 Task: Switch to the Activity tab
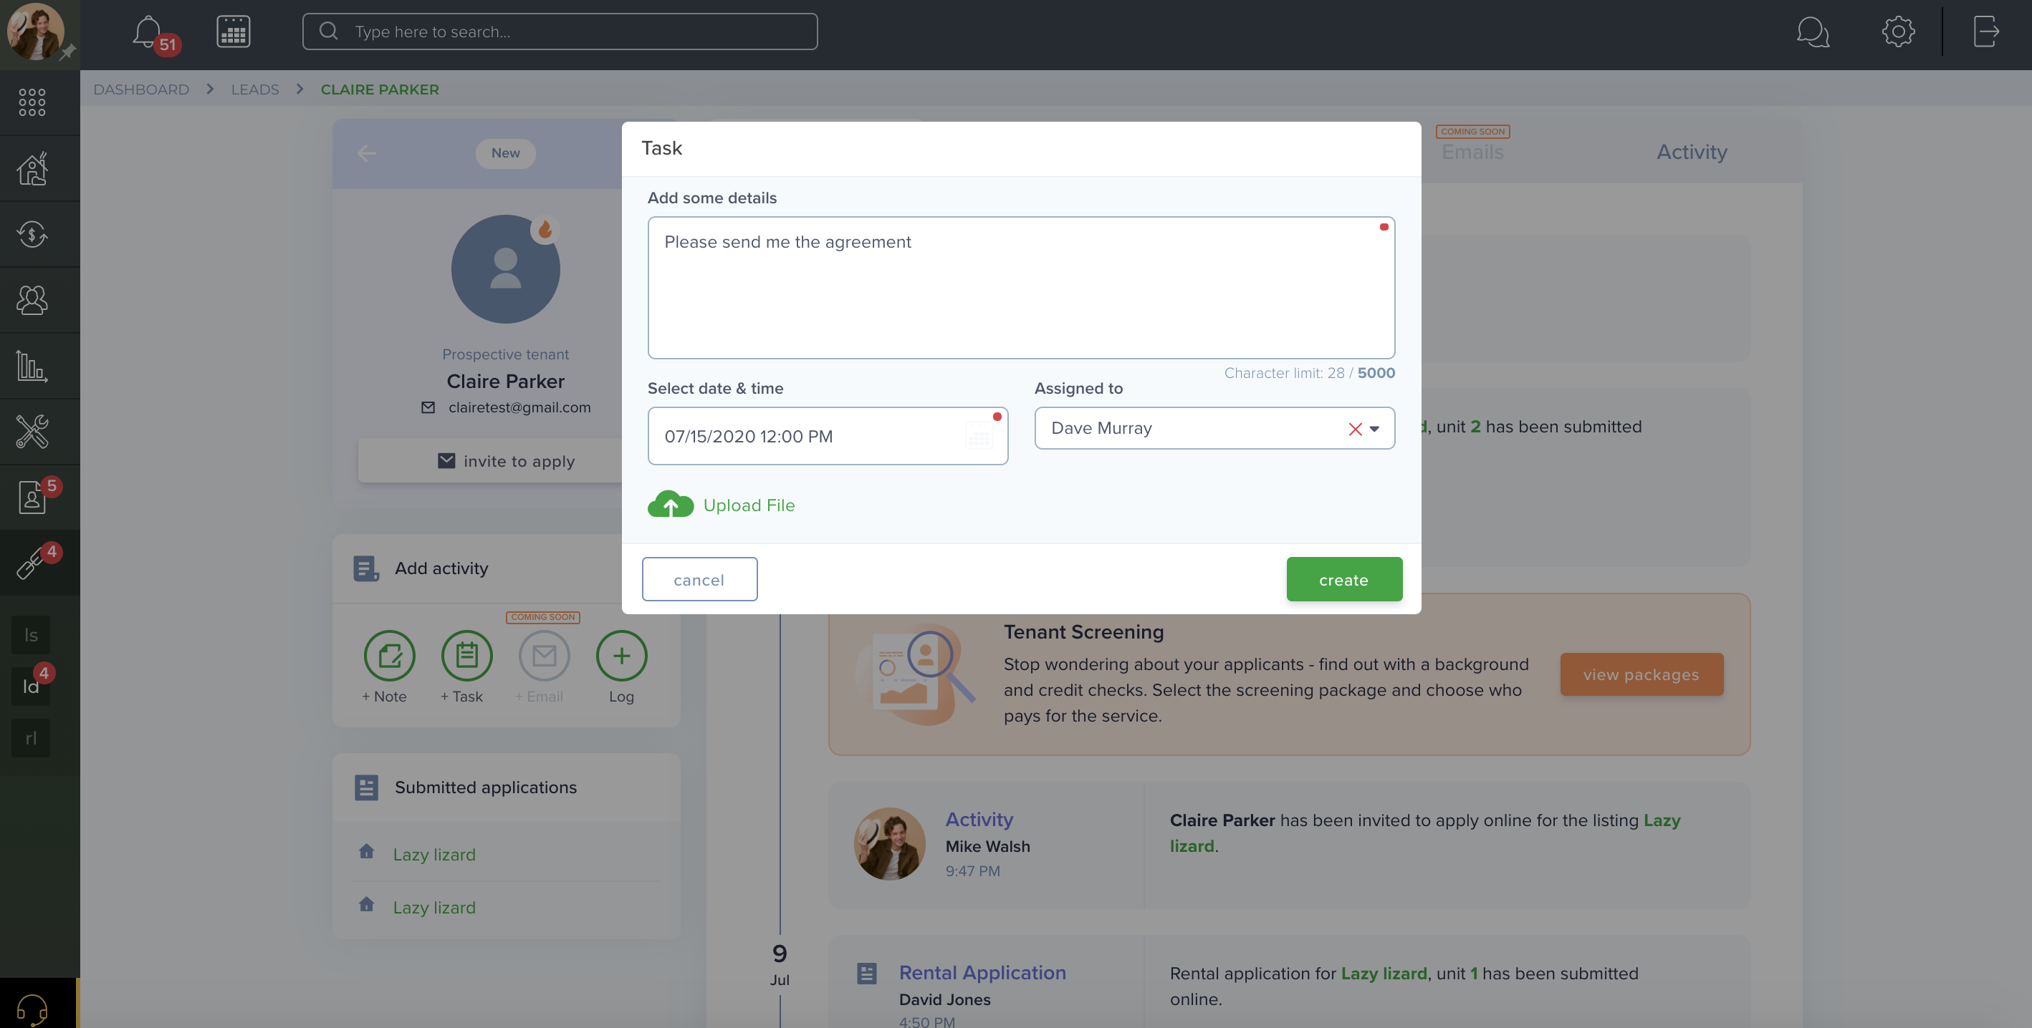pos(1691,152)
